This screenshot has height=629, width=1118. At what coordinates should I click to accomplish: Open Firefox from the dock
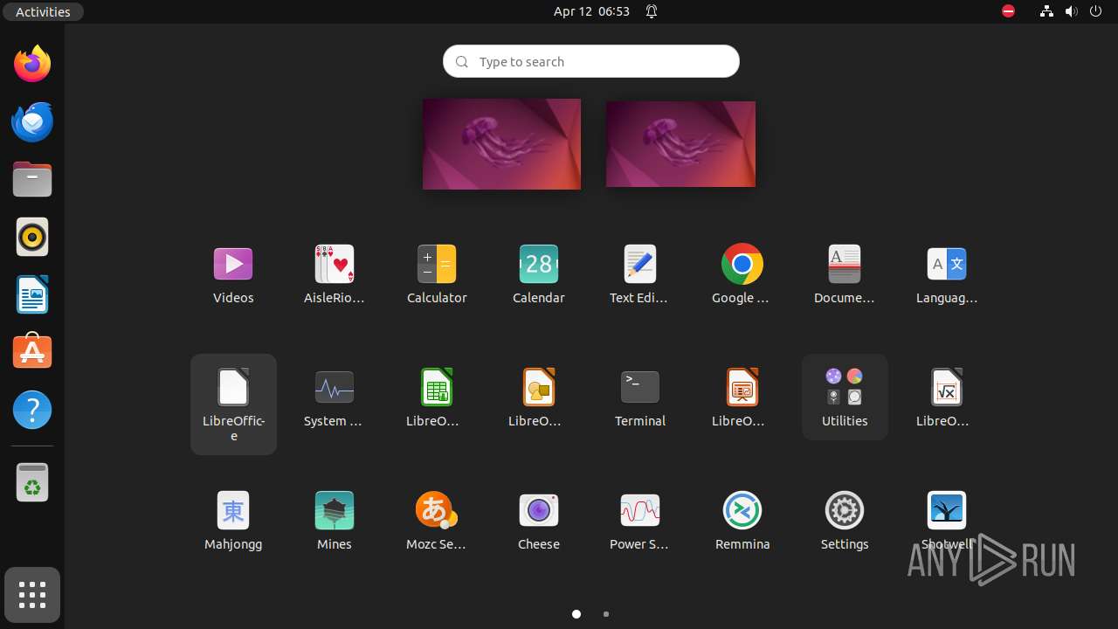(x=32, y=64)
